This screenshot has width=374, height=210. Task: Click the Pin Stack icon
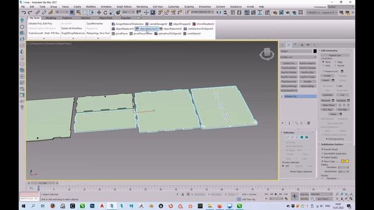pos(283,123)
